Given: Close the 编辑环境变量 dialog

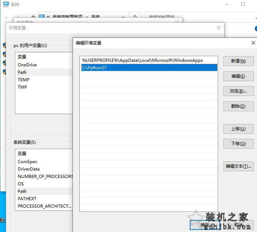Looking at the screenshot, I should coord(253,43).
